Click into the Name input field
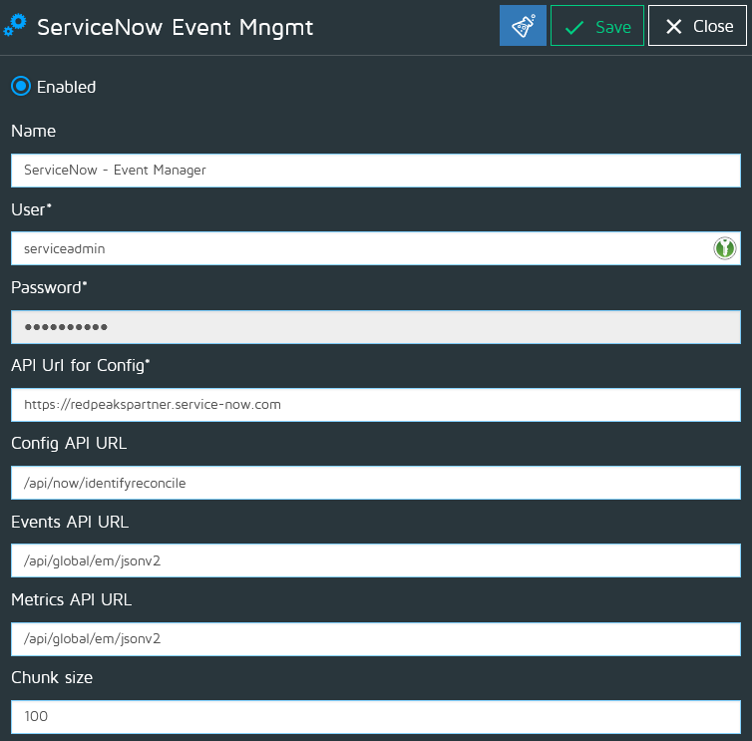The image size is (752, 741). (375, 171)
